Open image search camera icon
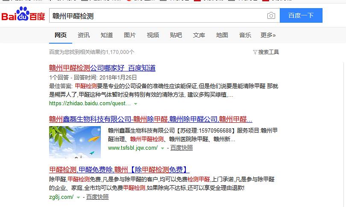346x207 pixels. 271,15
